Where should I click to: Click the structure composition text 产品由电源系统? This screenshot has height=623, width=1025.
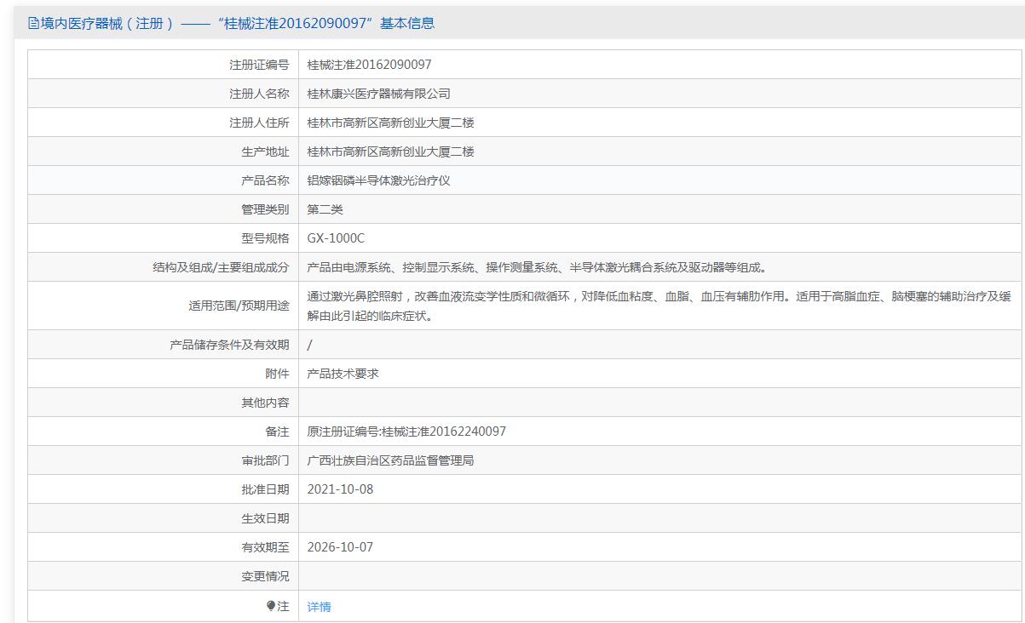(x=537, y=267)
